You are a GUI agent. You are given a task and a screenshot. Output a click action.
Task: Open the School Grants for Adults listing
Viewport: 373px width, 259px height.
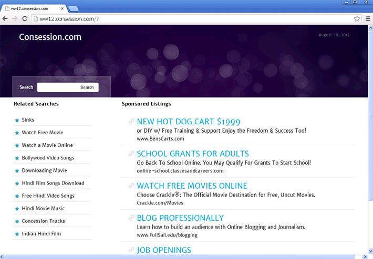coord(192,154)
